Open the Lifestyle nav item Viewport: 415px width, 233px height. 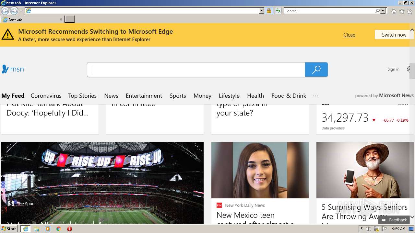point(229,96)
